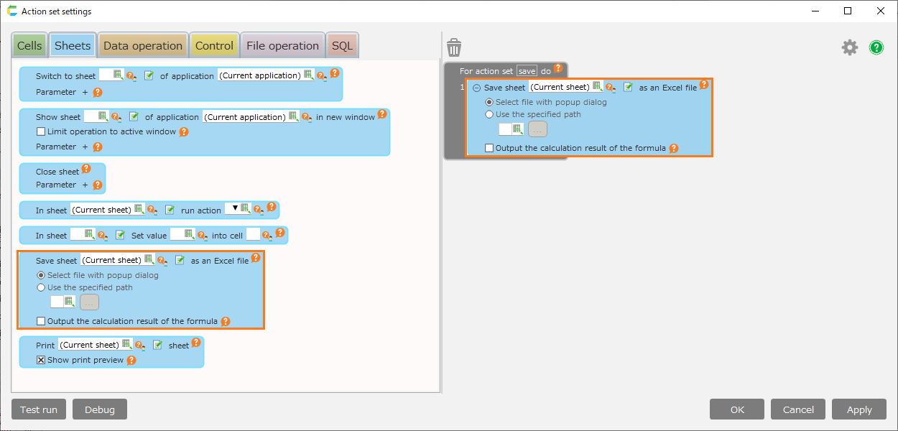Click help icon beside Close sheet

pos(86,169)
